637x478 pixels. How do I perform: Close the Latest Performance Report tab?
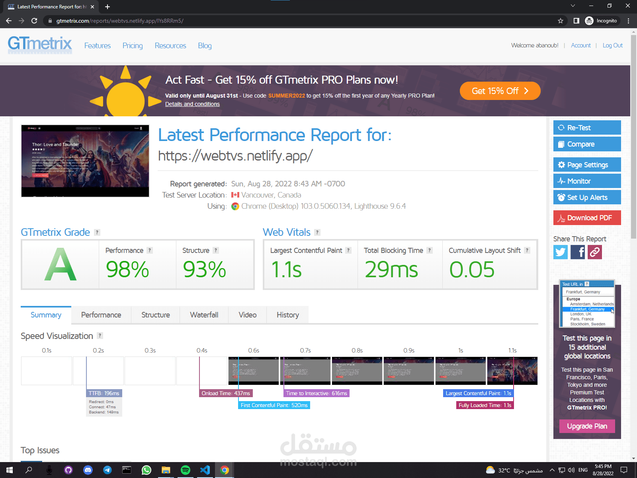point(92,7)
